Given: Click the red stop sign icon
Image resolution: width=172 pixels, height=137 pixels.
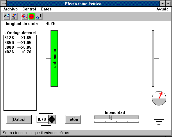Looking at the screenshot, I should 32,17.
